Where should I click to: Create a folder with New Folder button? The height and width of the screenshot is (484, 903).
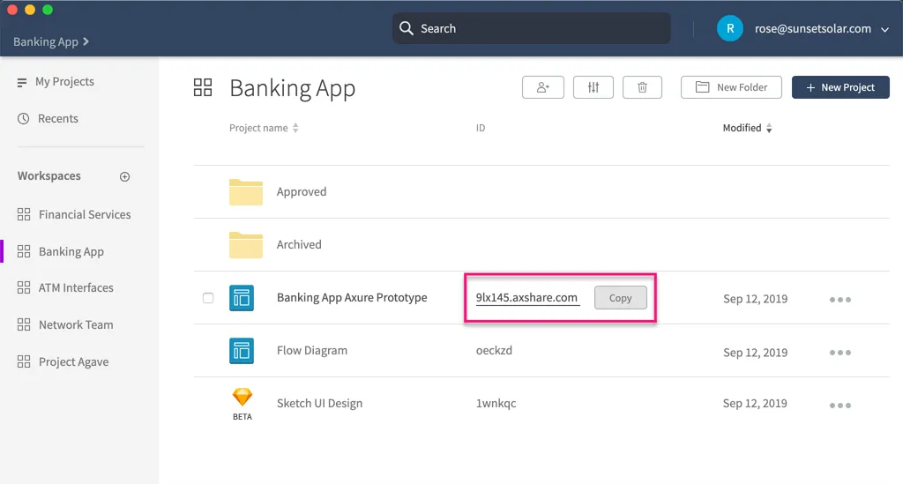point(731,87)
